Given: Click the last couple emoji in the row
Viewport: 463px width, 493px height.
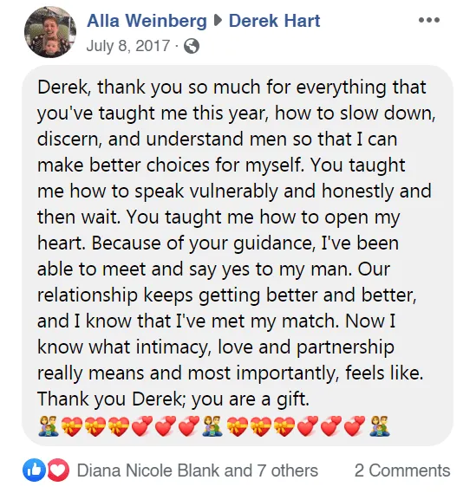Looking at the screenshot, I should pos(380,426).
